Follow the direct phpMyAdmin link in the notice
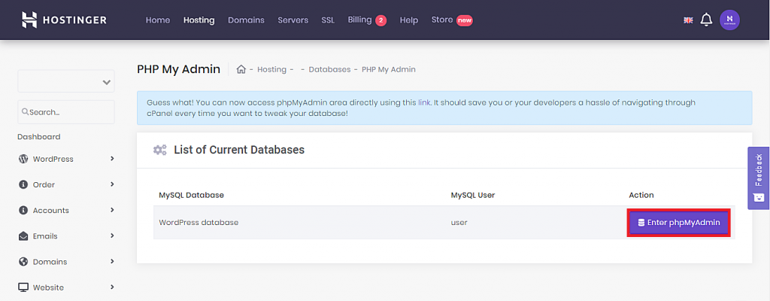Viewport: 770px width, 301px height. (x=424, y=103)
